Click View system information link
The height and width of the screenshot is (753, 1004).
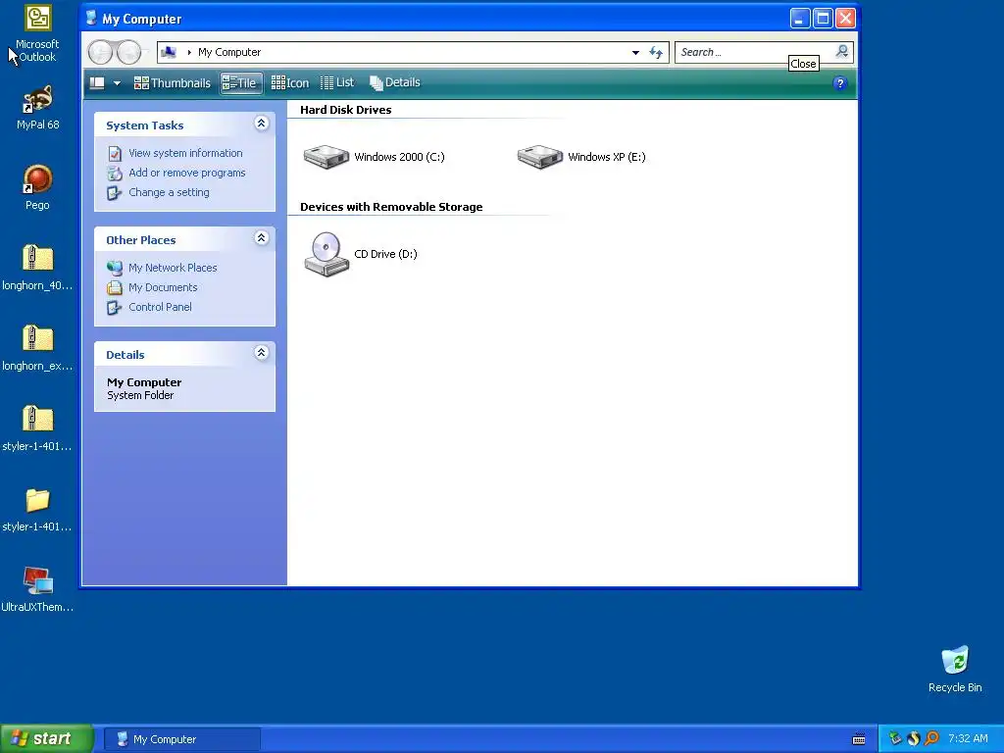185,153
